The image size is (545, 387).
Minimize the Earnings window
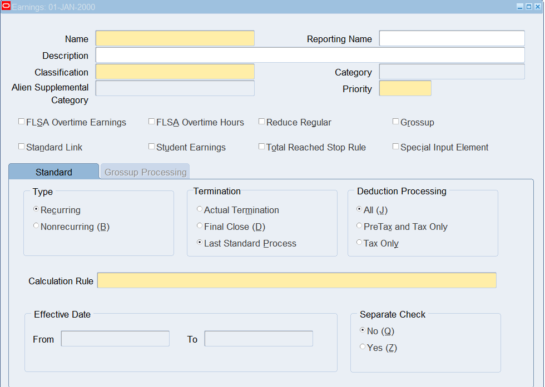(520, 7)
